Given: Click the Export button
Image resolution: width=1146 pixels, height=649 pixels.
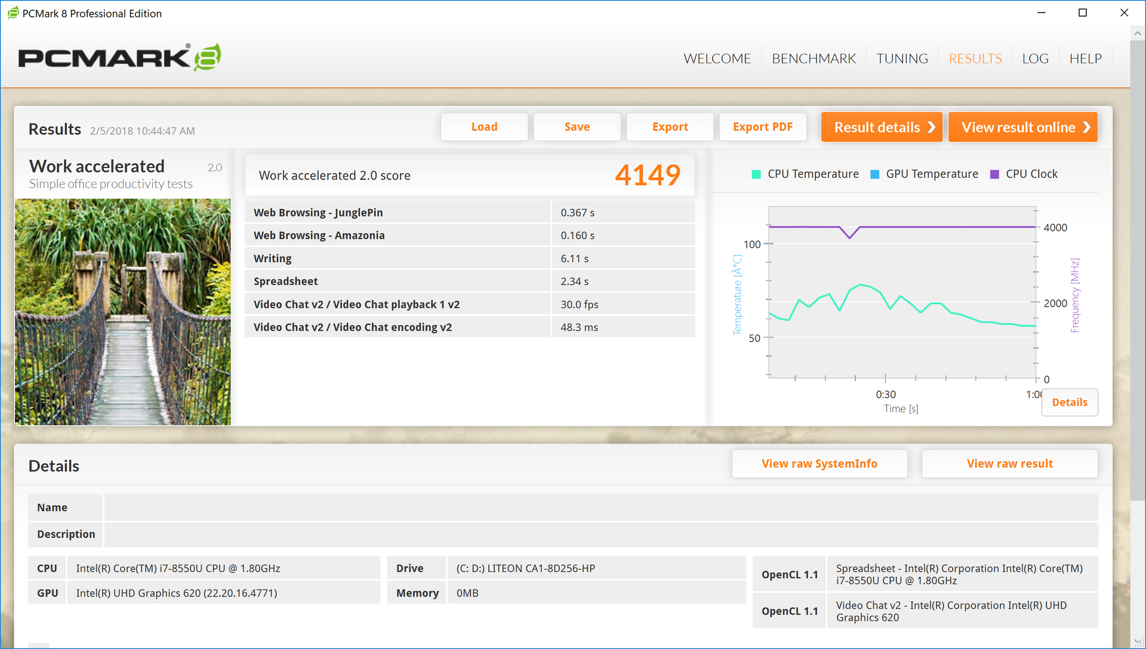Looking at the screenshot, I should coord(670,127).
